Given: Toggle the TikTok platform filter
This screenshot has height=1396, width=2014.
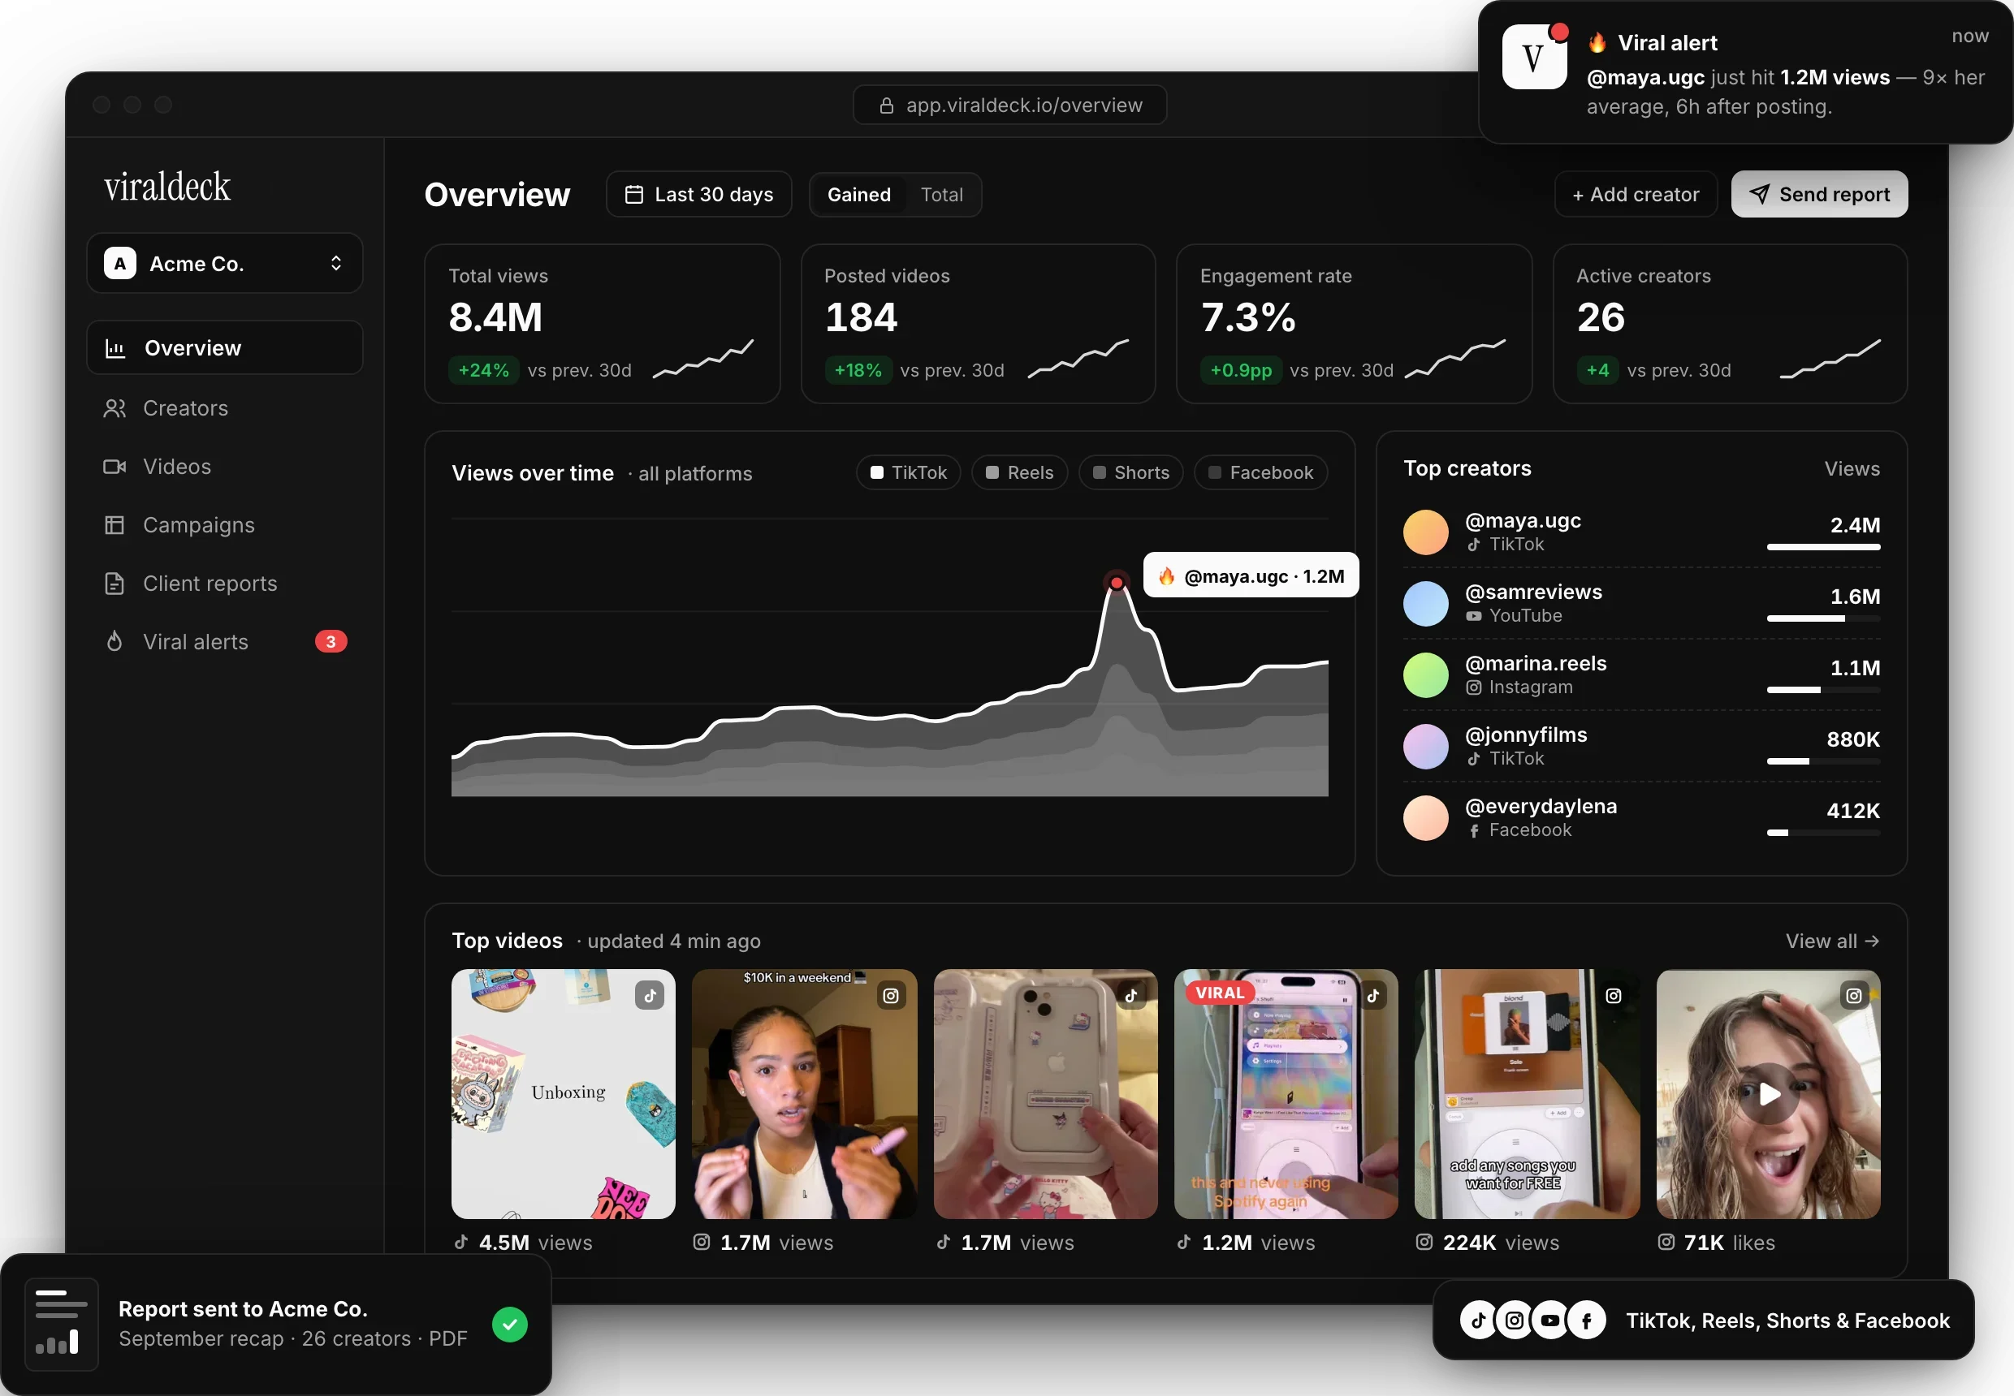Looking at the screenshot, I should coord(908,472).
